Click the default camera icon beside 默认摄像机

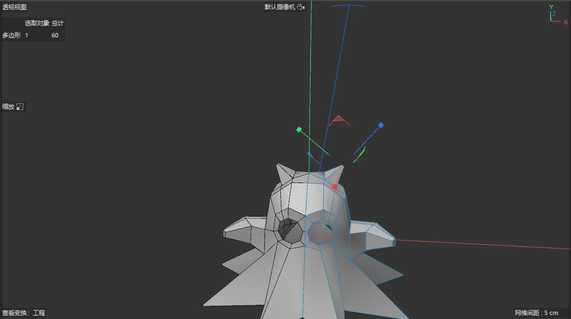(x=301, y=7)
